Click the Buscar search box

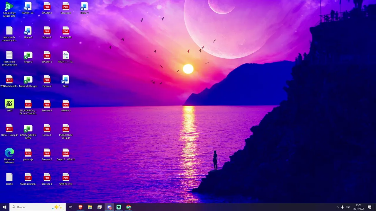pyautogui.click(x=38, y=207)
